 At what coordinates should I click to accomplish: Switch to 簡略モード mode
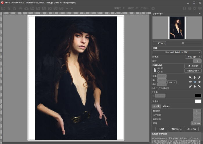click(119, 8)
